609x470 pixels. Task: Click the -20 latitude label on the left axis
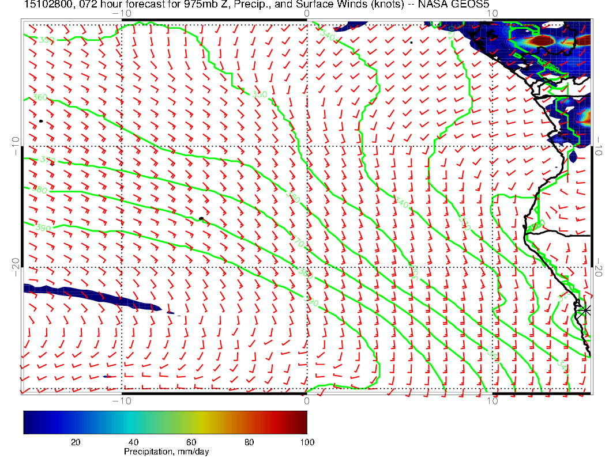point(16,263)
